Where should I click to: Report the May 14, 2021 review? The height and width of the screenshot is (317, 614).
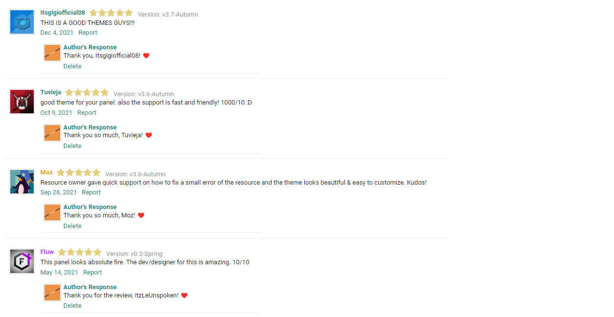(92, 273)
